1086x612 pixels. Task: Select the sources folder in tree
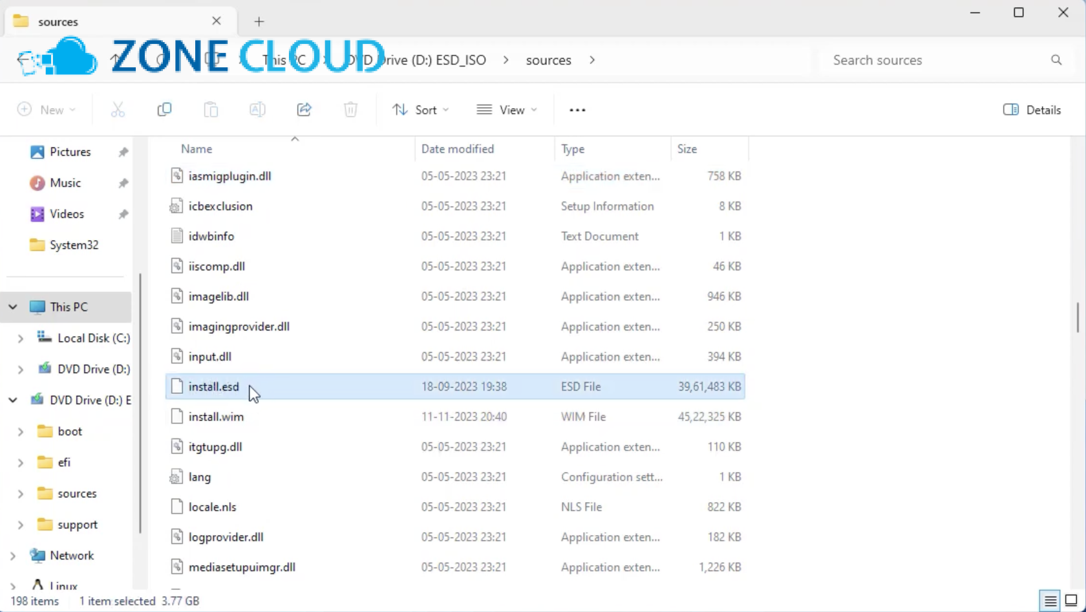(77, 494)
